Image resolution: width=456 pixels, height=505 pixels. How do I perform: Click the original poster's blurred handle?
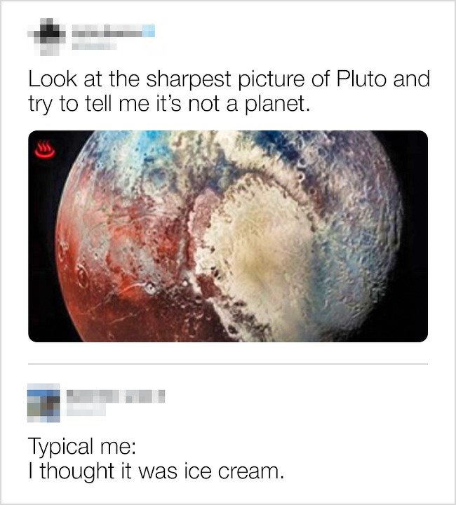click(x=94, y=46)
